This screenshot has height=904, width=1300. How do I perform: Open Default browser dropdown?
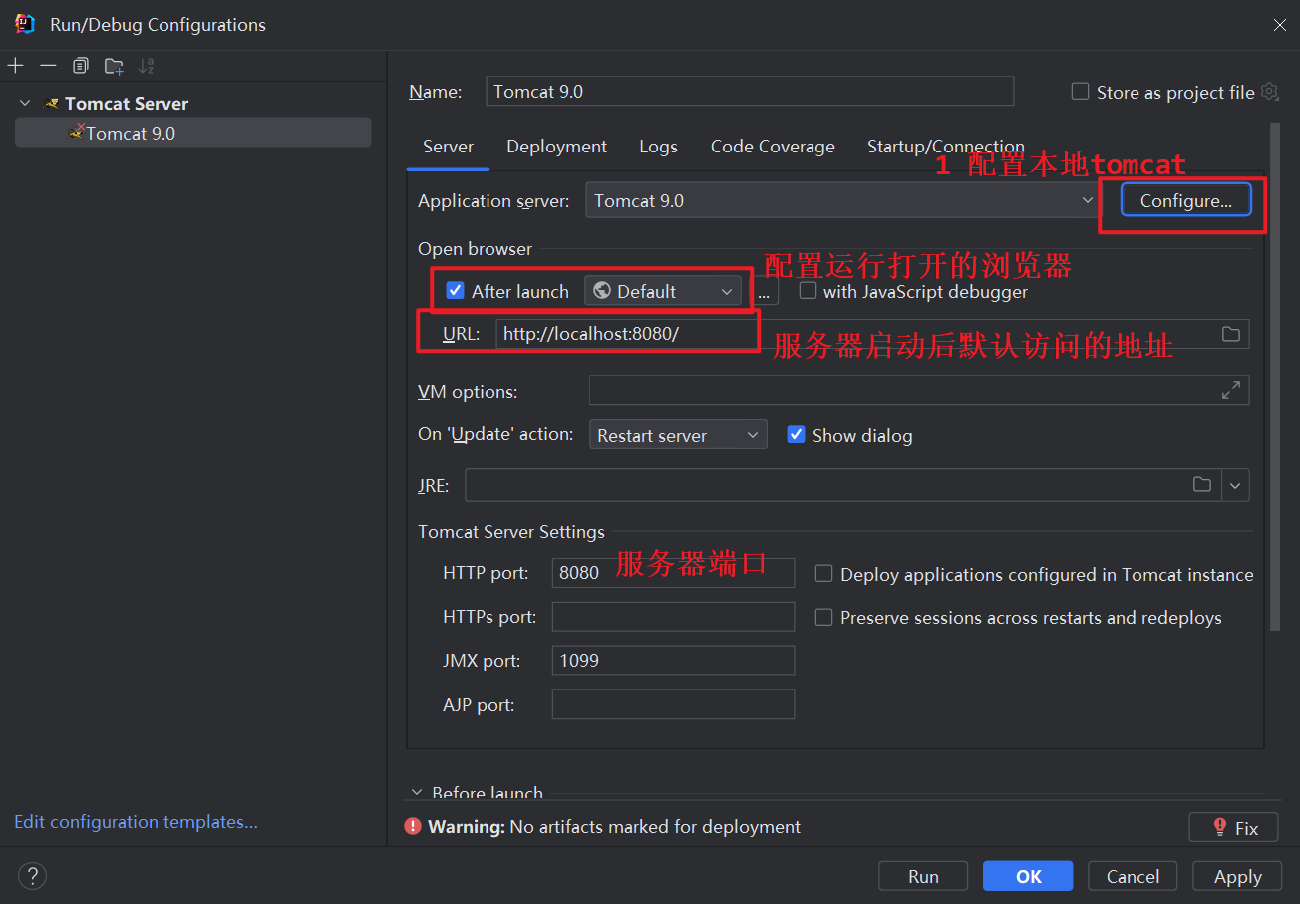663,291
